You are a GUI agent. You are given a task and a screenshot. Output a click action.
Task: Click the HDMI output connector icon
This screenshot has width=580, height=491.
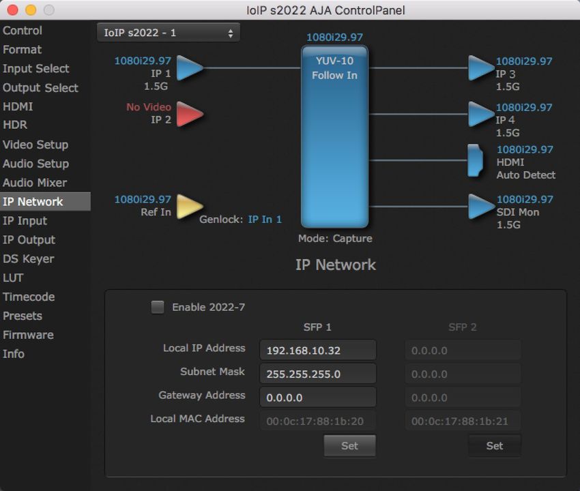click(476, 160)
